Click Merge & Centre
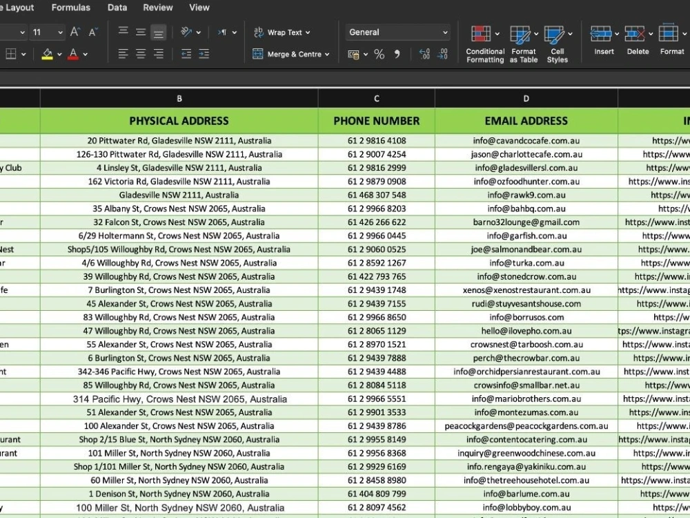Screen dimensions: 690x518 click(287, 54)
